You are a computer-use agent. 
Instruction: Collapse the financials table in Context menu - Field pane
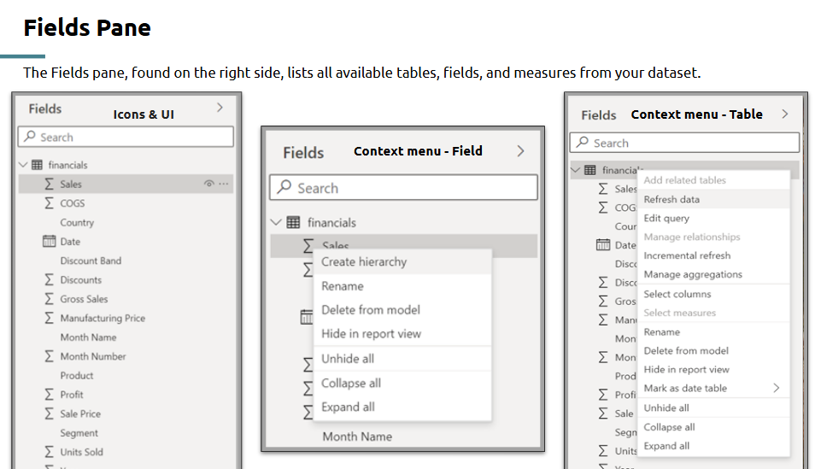276,223
